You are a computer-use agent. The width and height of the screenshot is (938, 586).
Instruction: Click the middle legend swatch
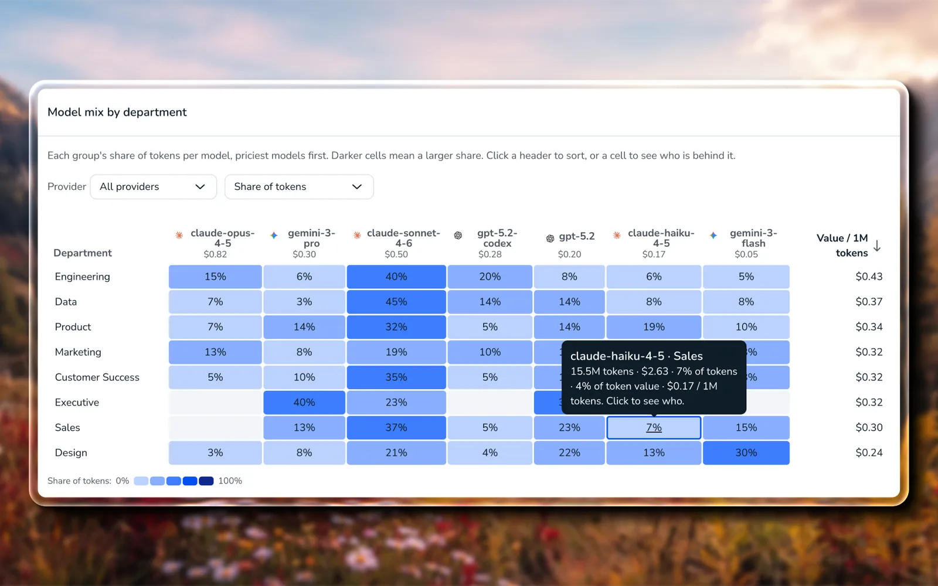(x=174, y=481)
